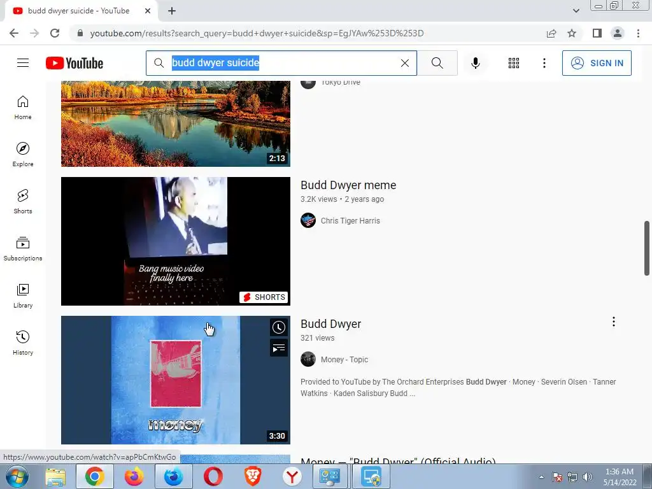The image size is (652, 489).
Task: Open Shorts in sidebar
Action: point(23,201)
